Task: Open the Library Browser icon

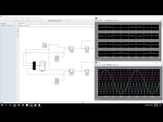Action: [16, 21]
